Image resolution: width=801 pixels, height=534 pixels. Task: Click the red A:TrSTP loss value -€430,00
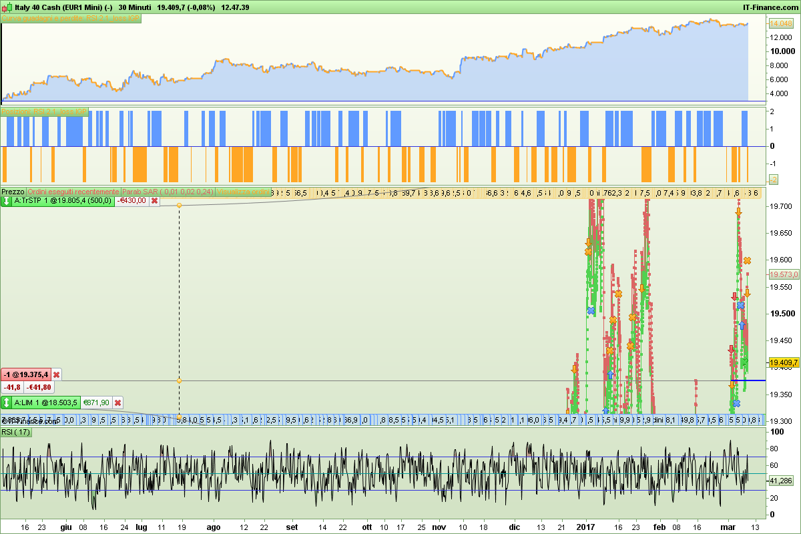coord(131,200)
